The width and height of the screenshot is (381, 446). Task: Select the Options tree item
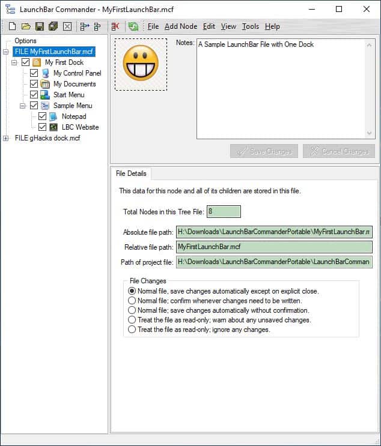[25, 41]
